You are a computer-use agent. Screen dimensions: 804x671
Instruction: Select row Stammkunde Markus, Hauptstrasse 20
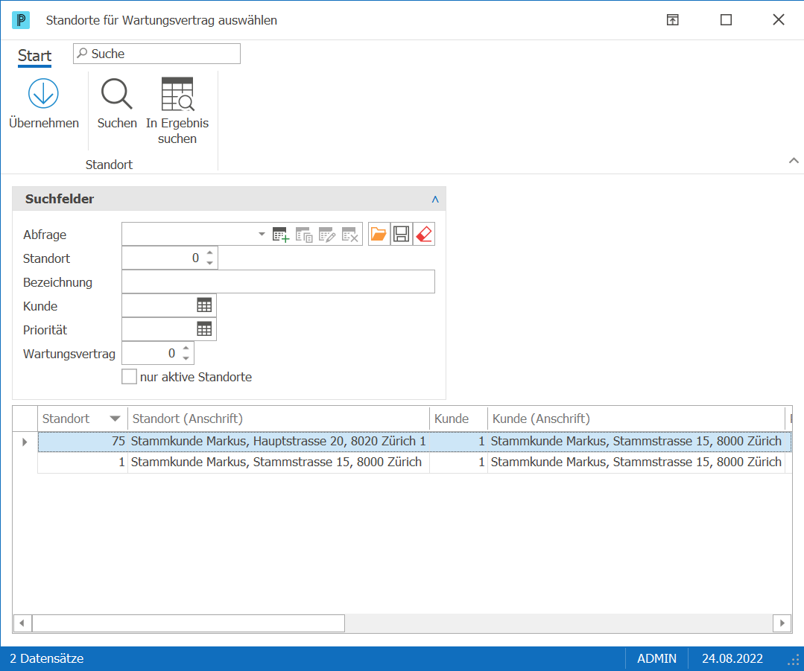point(415,442)
